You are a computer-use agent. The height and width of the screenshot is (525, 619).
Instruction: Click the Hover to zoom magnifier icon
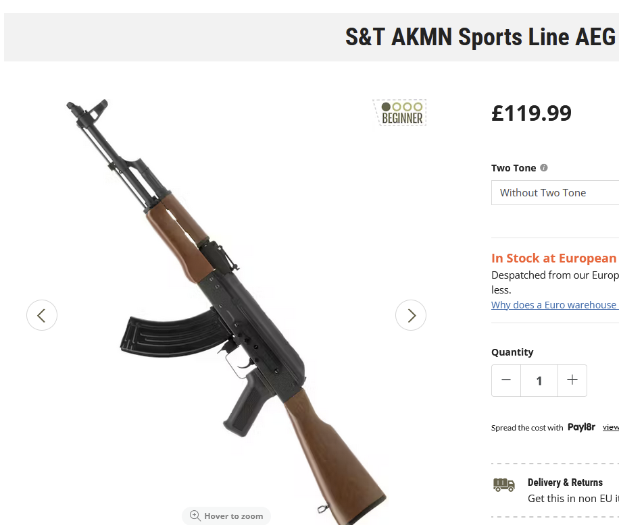(195, 516)
